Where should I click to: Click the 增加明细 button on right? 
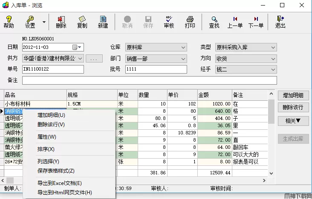point(293,95)
